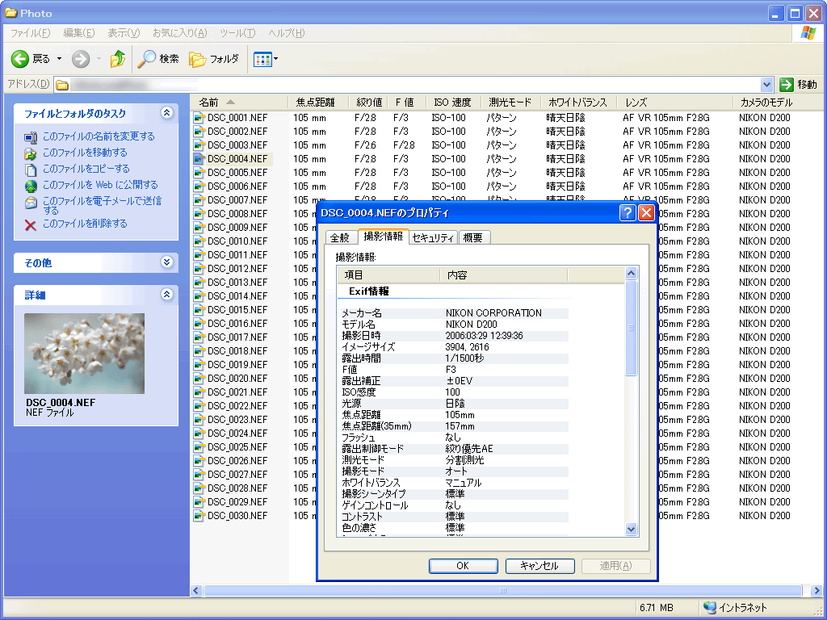Expand the その他 panel
This screenshot has height=620, width=827.
tap(166, 262)
